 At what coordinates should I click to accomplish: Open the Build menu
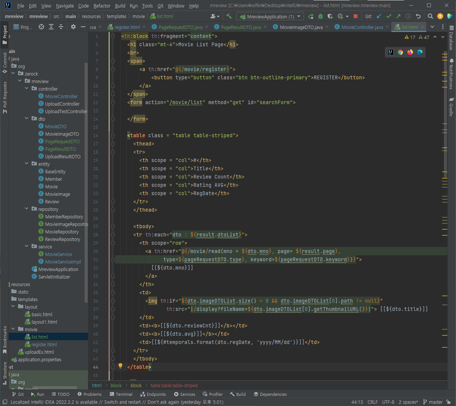(x=120, y=6)
